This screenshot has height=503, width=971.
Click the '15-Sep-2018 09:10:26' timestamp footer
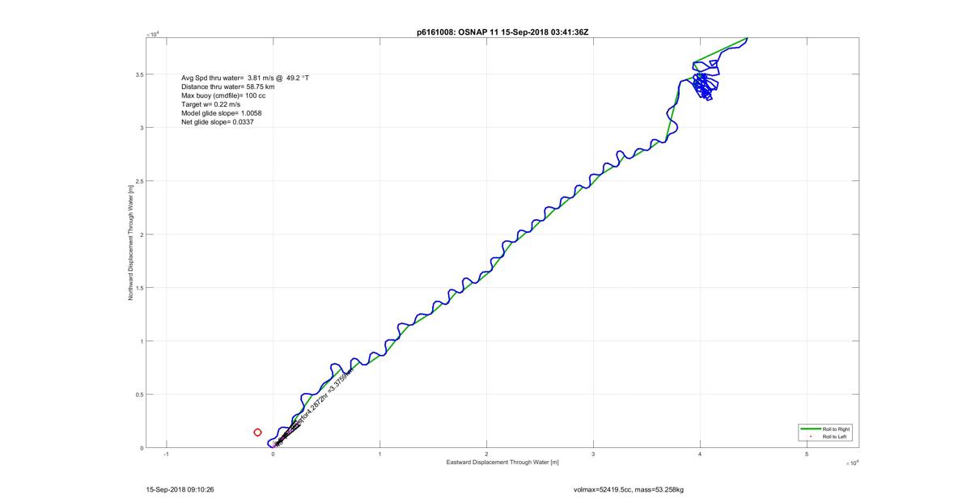pos(180,489)
